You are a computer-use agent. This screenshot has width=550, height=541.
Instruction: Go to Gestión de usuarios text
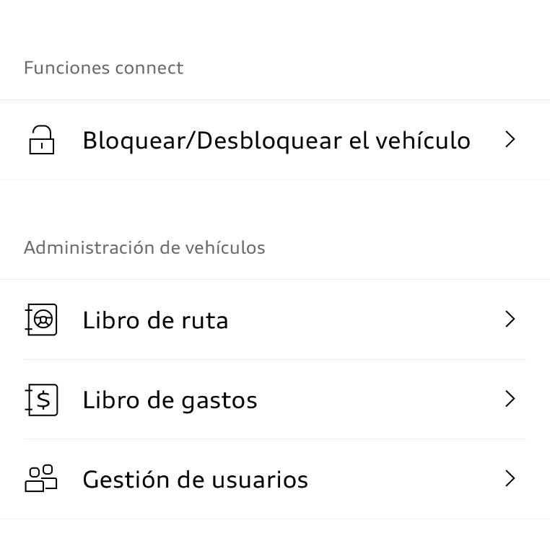tap(196, 479)
